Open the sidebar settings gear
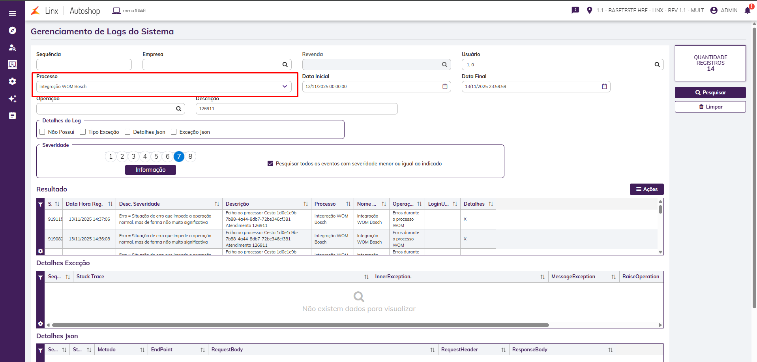The height and width of the screenshot is (362, 757). 13,81
